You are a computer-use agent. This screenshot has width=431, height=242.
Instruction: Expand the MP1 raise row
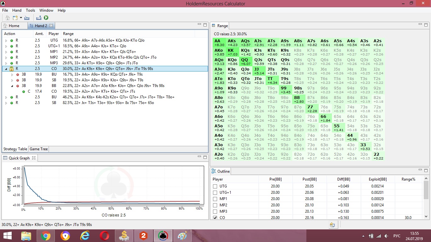pos(6,52)
